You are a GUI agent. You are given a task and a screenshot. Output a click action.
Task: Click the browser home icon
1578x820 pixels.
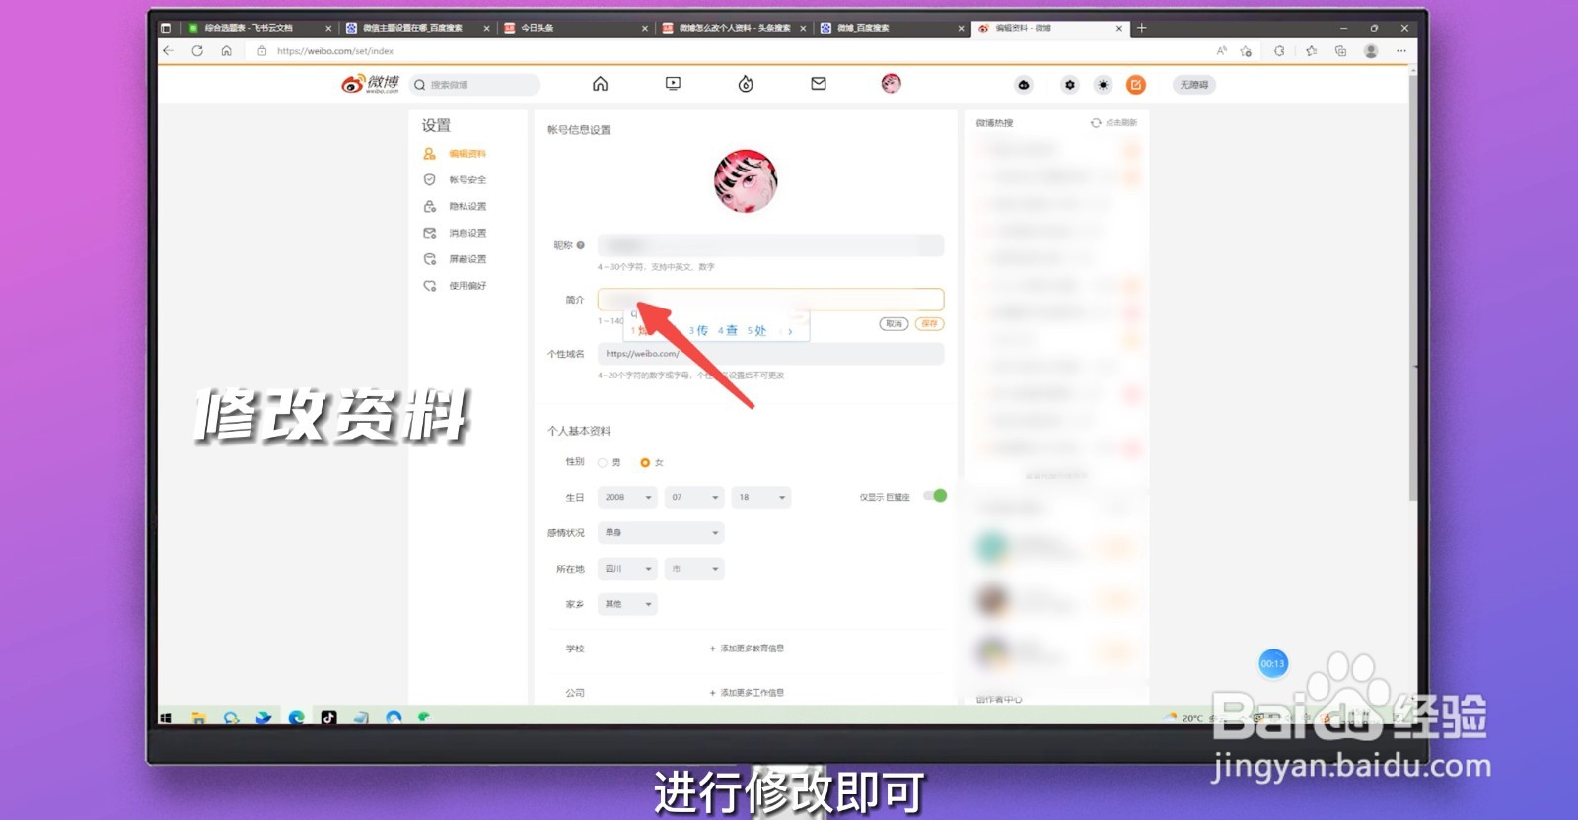click(x=226, y=51)
